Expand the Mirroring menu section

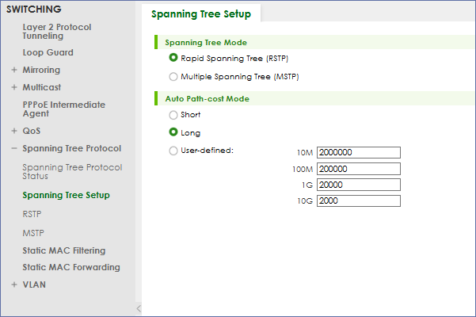(14, 70)
